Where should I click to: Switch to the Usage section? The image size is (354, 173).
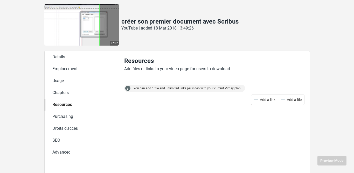82,81
